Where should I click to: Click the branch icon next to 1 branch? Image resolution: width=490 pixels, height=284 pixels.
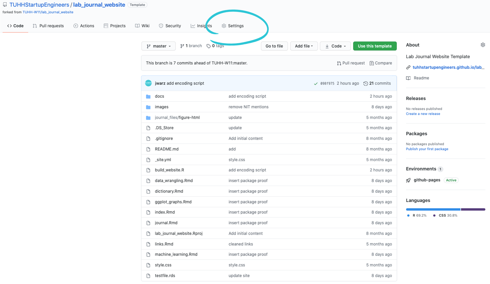click(x=182, y=46)
